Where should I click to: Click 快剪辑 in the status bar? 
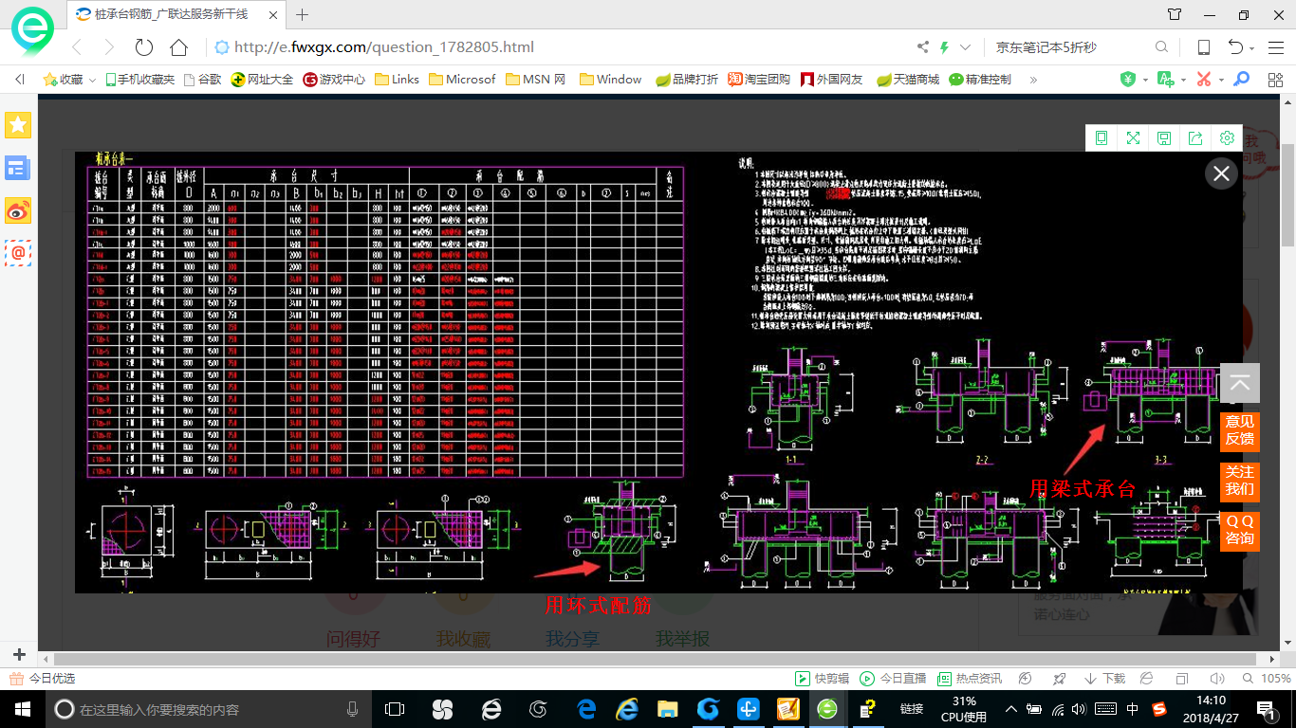822,679
